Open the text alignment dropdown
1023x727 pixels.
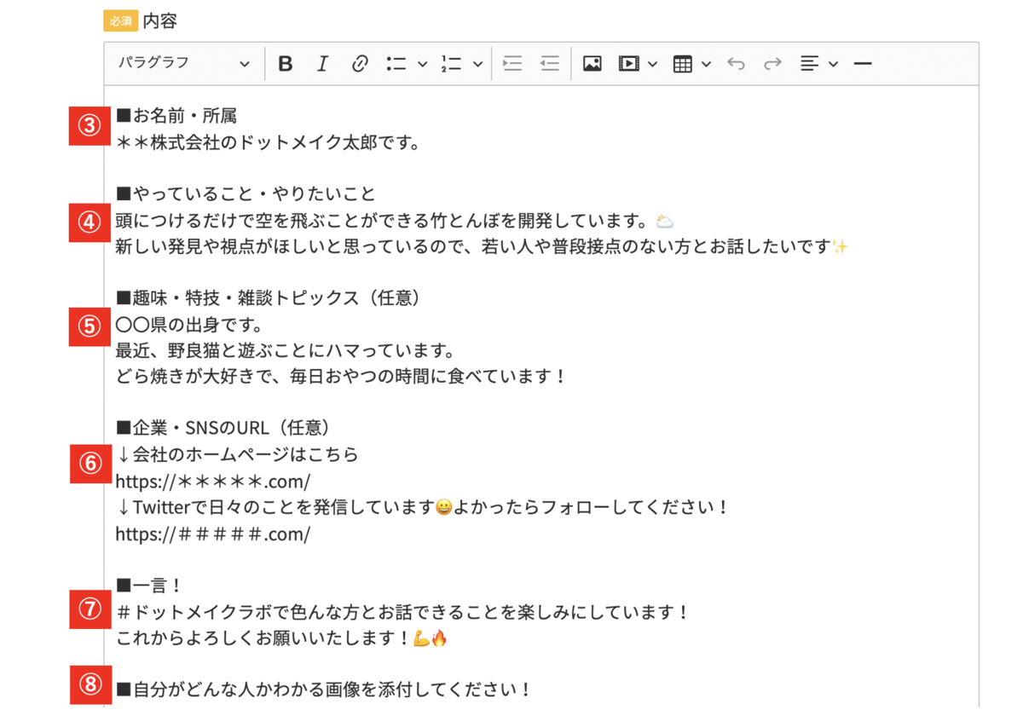click(x=818, y=64)
